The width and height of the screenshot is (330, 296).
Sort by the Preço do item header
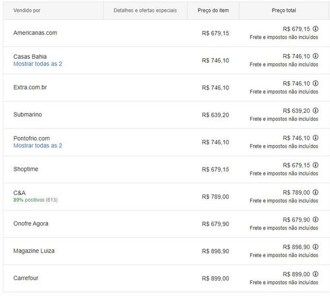point(213,11)
